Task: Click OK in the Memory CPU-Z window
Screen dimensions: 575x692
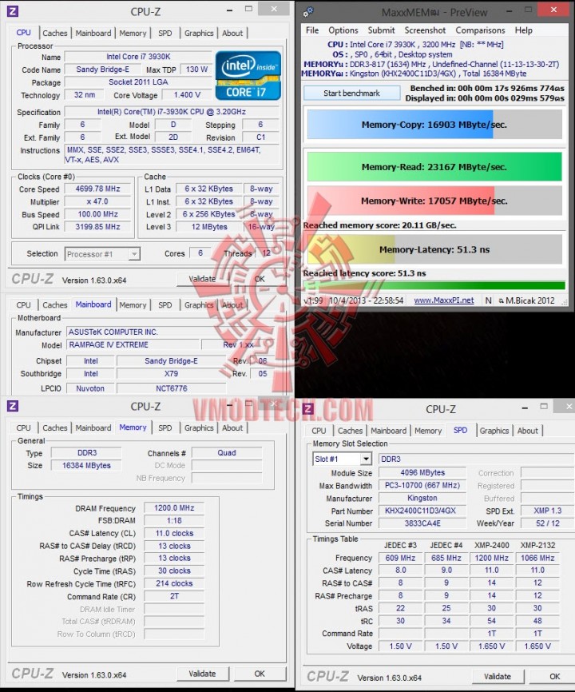Action: (260, 674)
